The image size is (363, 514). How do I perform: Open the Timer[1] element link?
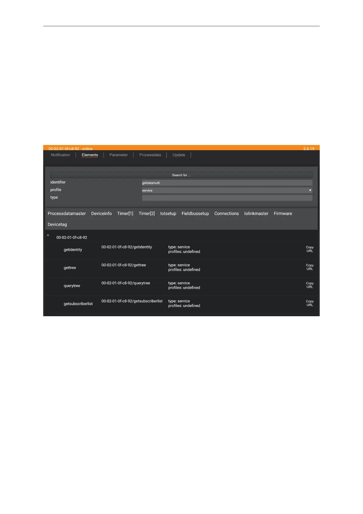point(125,214)
